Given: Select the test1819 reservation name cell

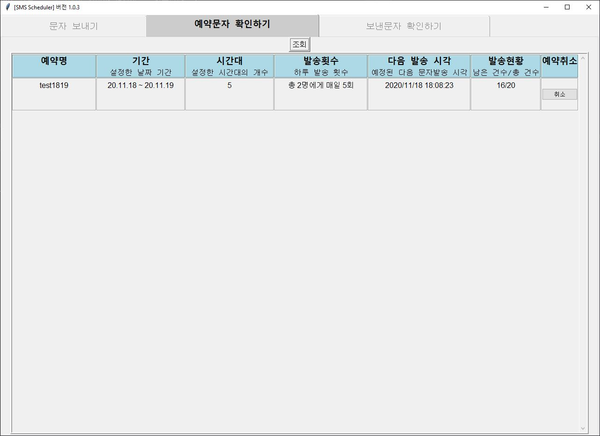Looking at the screenshot, I should coord(54,94).
